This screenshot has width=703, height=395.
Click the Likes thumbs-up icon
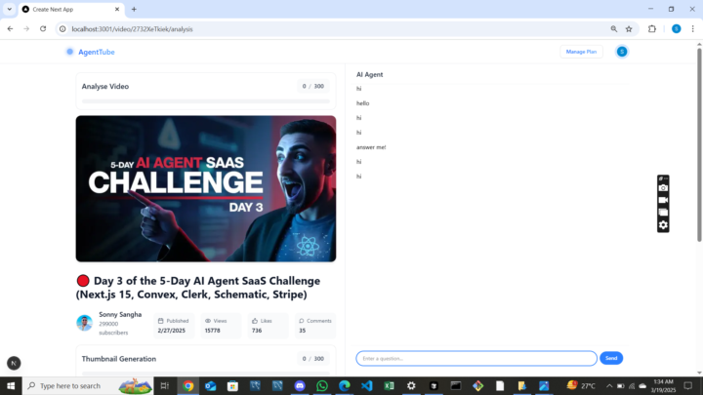click(x=255, y=321)
